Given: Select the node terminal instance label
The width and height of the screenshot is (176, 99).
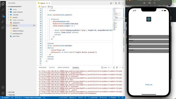Looking at the screenshot, I should [x=104, y=68].
